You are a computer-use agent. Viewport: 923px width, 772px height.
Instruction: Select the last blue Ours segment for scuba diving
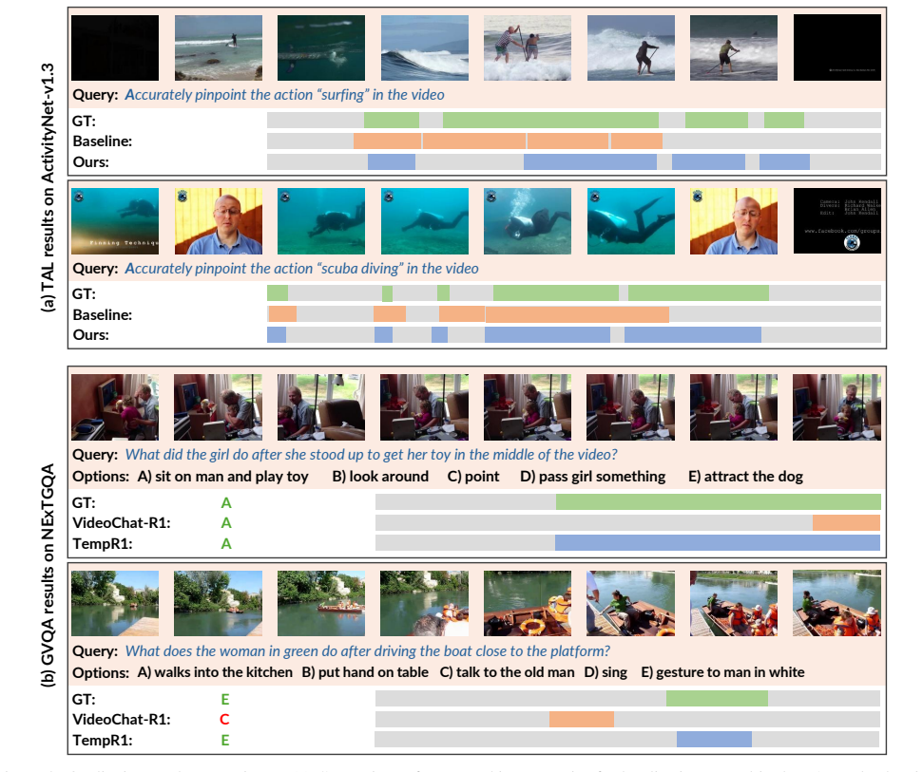[693, 335]
